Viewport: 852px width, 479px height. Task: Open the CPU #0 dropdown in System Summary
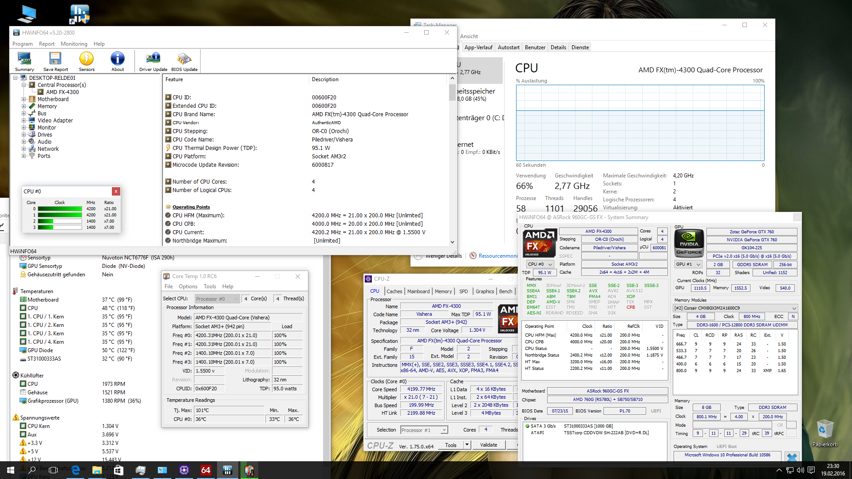coord(540,264)
